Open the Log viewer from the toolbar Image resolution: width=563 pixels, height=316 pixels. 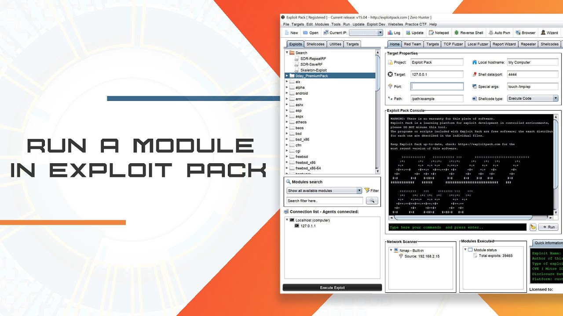pyautogui.click(x=394, y=32)
